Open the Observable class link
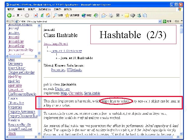The image size is (187, 140). (16, 103)
